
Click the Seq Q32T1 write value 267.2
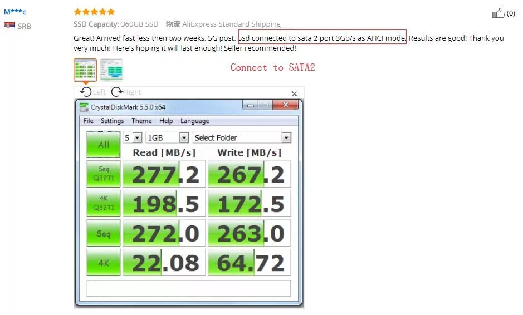click(x=250, y=174)
